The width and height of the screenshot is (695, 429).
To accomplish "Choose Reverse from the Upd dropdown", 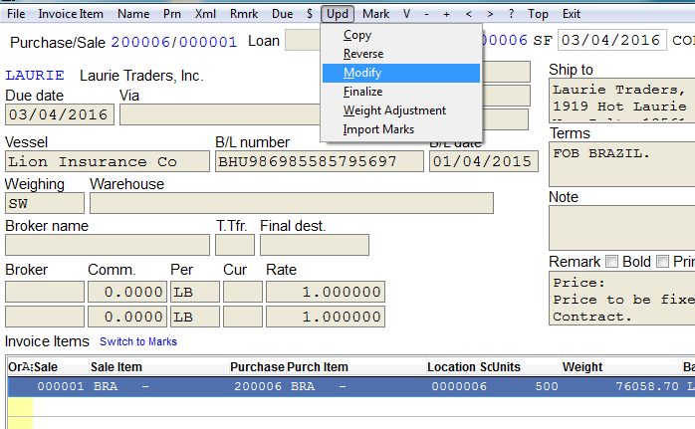I will (x=401, y=54).
